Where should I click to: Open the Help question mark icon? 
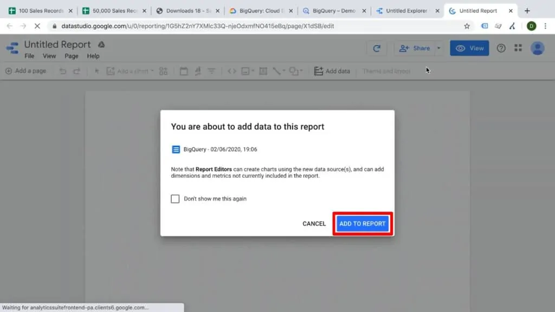tap(501, 48)
